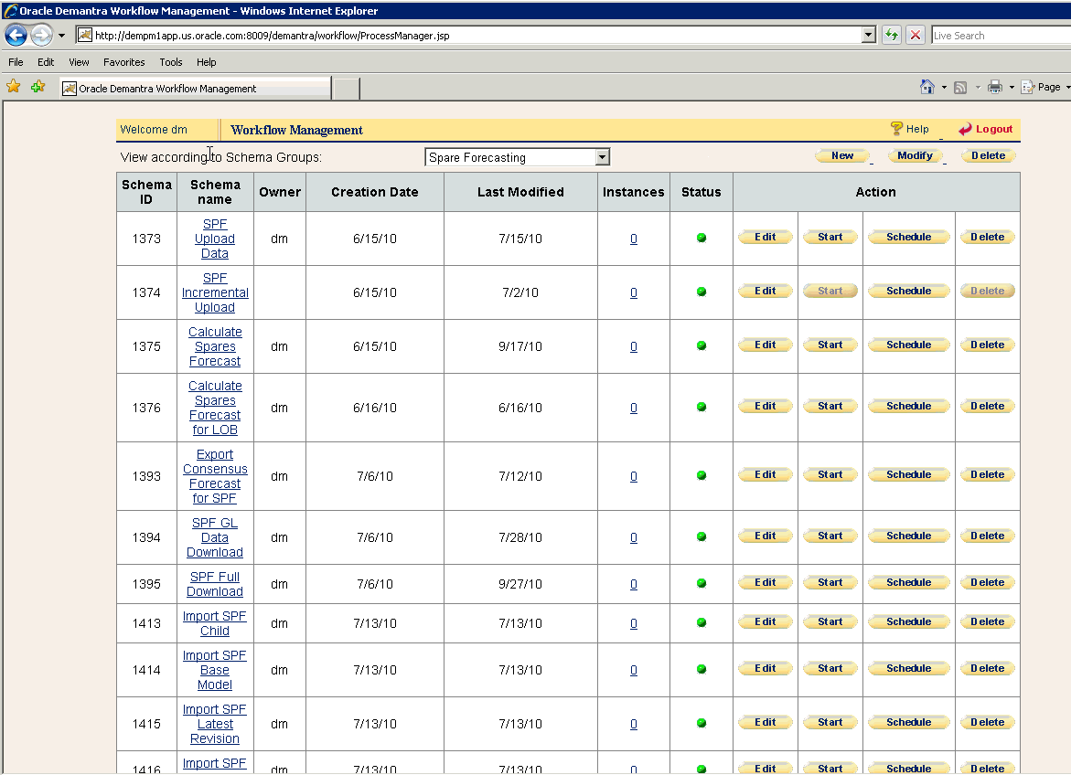Schedule the SPF GL Data Download workflow
This screenshot has height=775, width=1071.
(908, 536)
